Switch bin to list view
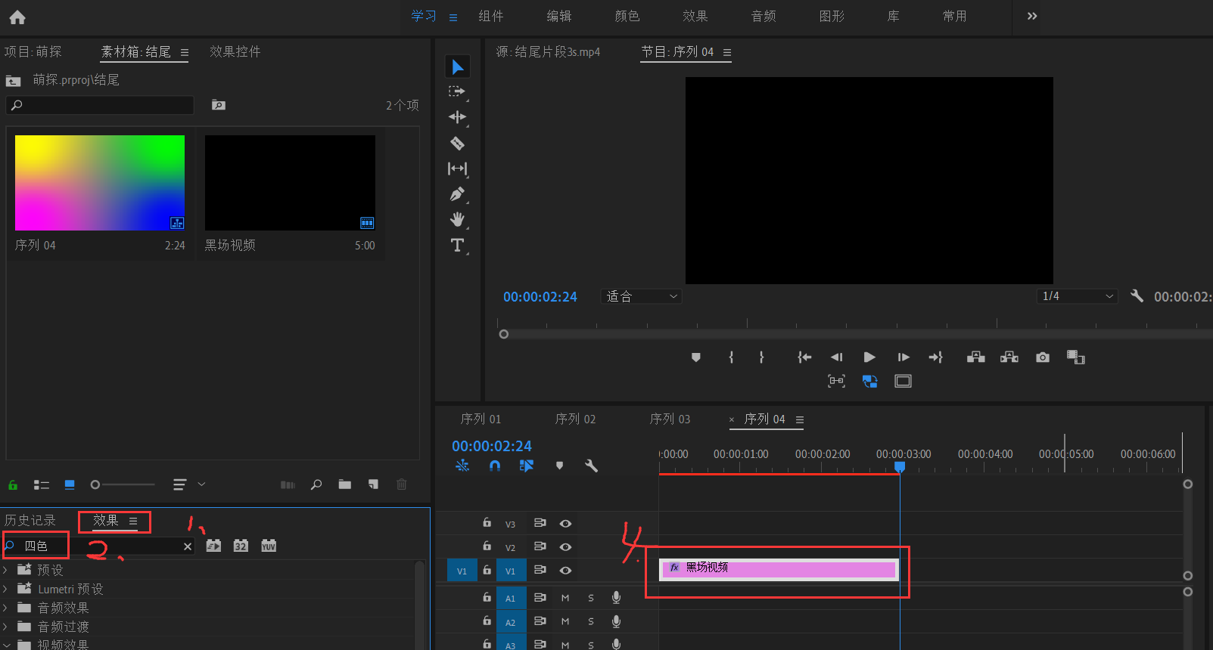Screen dimensions: 1213x650 point(42,484)
